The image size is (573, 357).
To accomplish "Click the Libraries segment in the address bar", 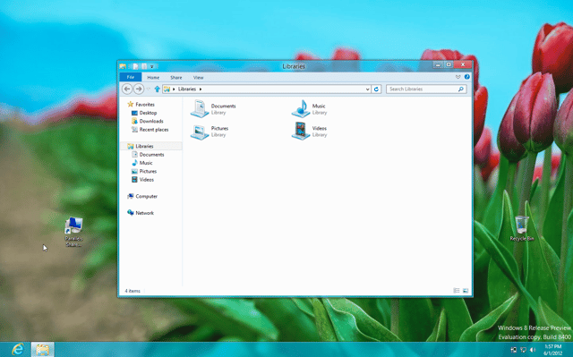I will coord(187,89).
